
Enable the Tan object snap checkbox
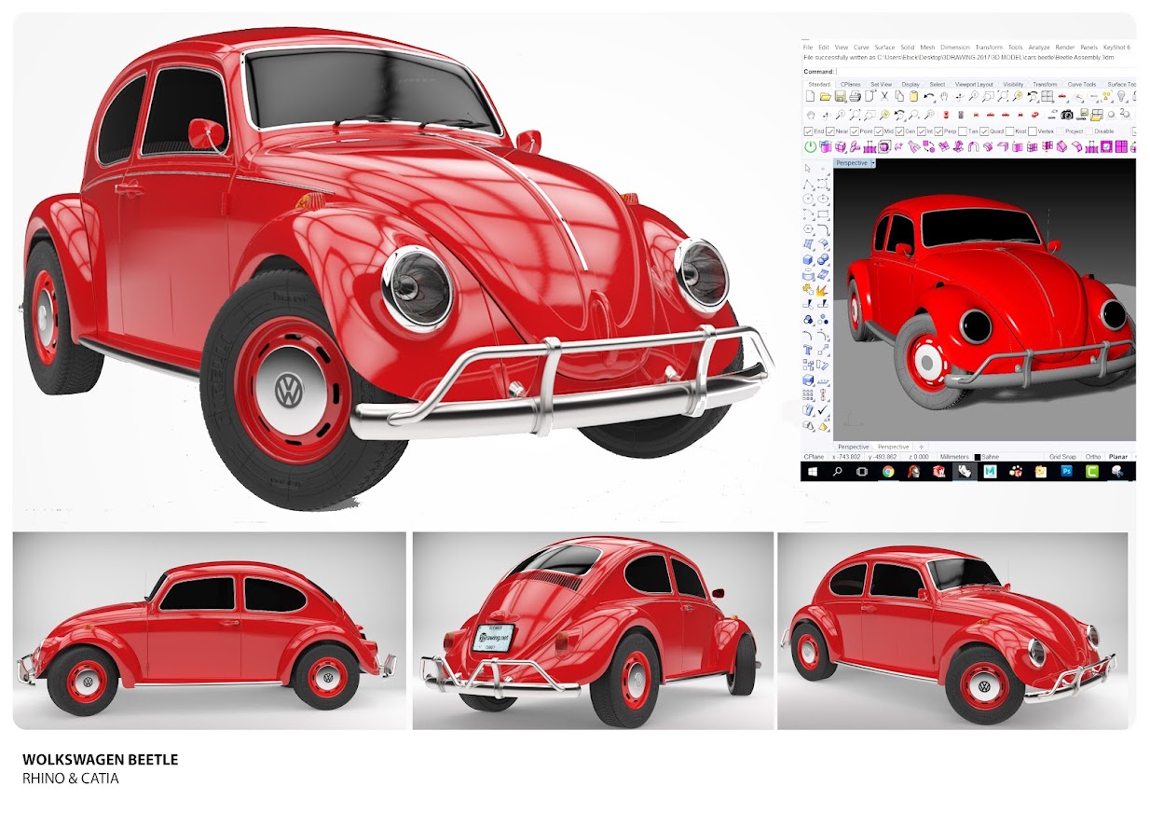tap(965, 131)
